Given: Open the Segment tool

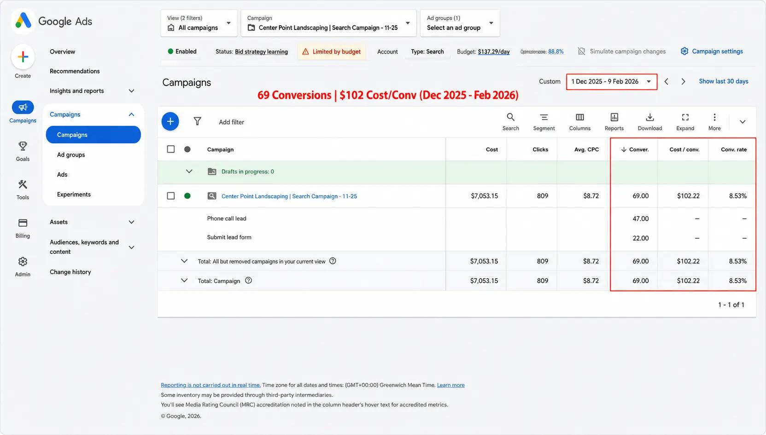Looking at the screenshot, I should tap(544, 122).
